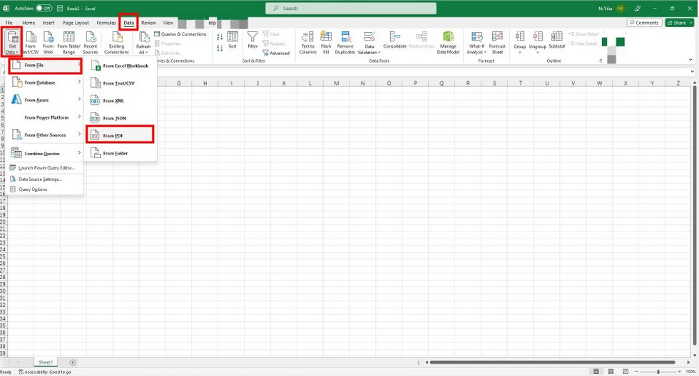Screen dimensions: 699x376
Task: Open Manage Data Model
Action: (448, 42)
